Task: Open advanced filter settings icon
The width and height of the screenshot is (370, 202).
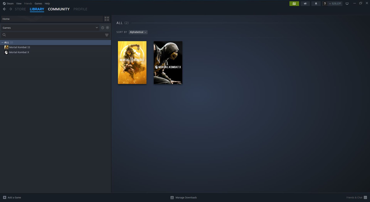Action: tap(107, 35)
